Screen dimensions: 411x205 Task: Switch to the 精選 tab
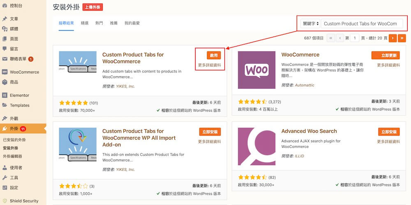[85, 23]
